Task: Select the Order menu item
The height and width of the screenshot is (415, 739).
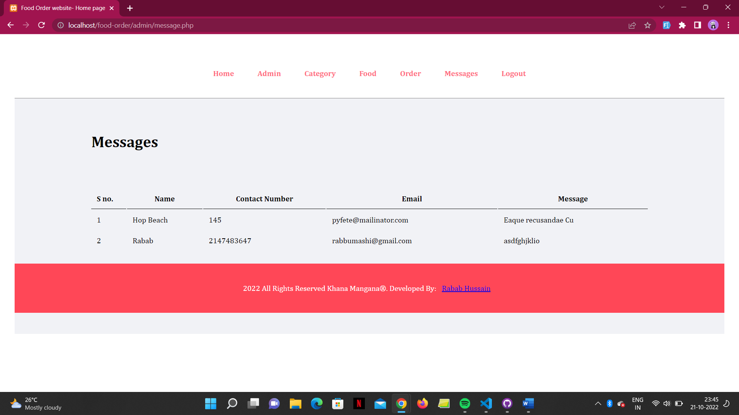Action: (x=410, y=73)
